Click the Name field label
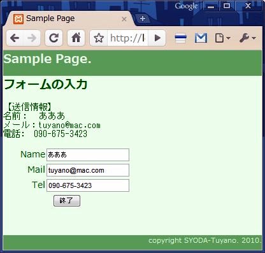This screenshot has height=253, width=265. click(32, 154)
